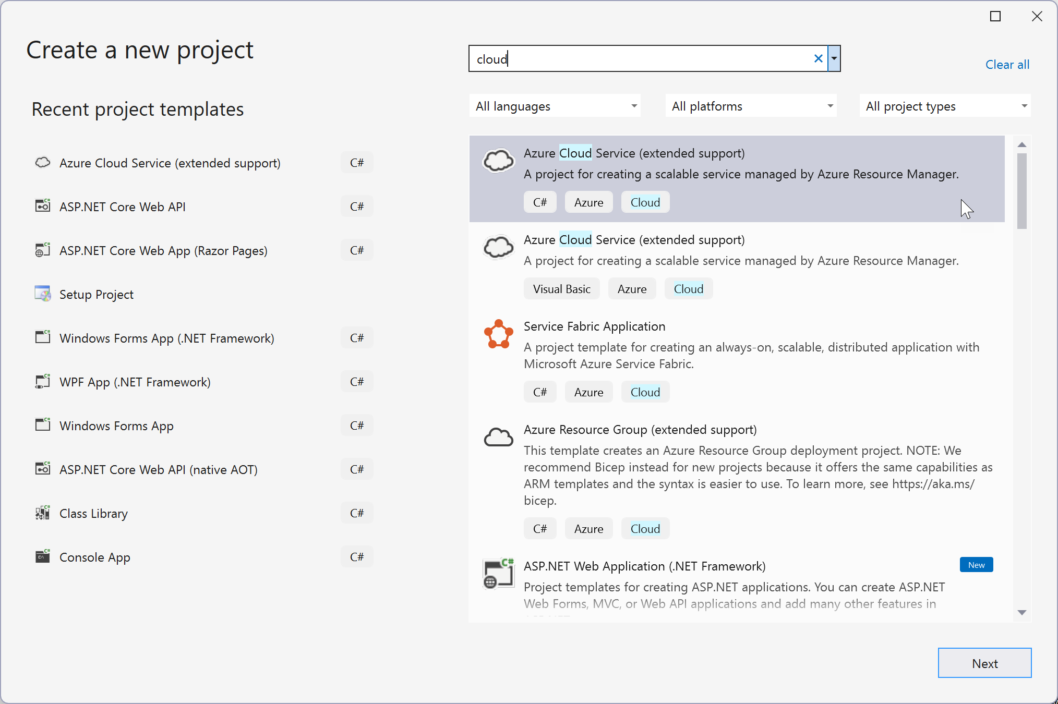Click the Next button
This screenshot has height=704, width=1058.
(x=984, y=663)
